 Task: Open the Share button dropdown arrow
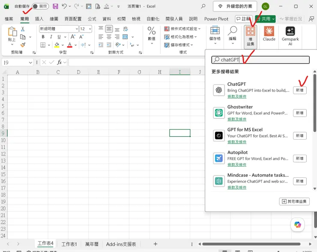(273, 19)
